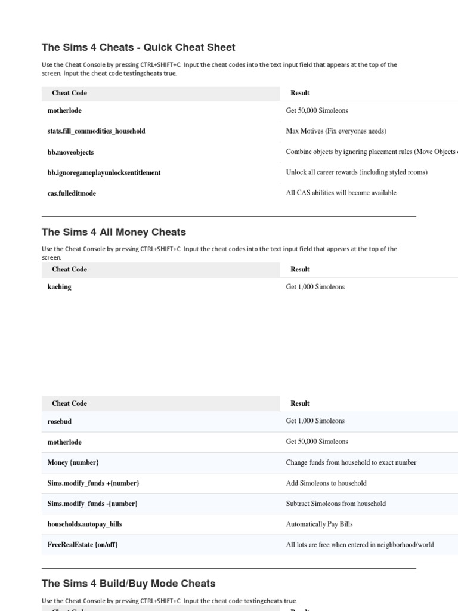Click the "The Sims 4 Cheats - Quick Cheat Sheet" heading

point(138,47)
